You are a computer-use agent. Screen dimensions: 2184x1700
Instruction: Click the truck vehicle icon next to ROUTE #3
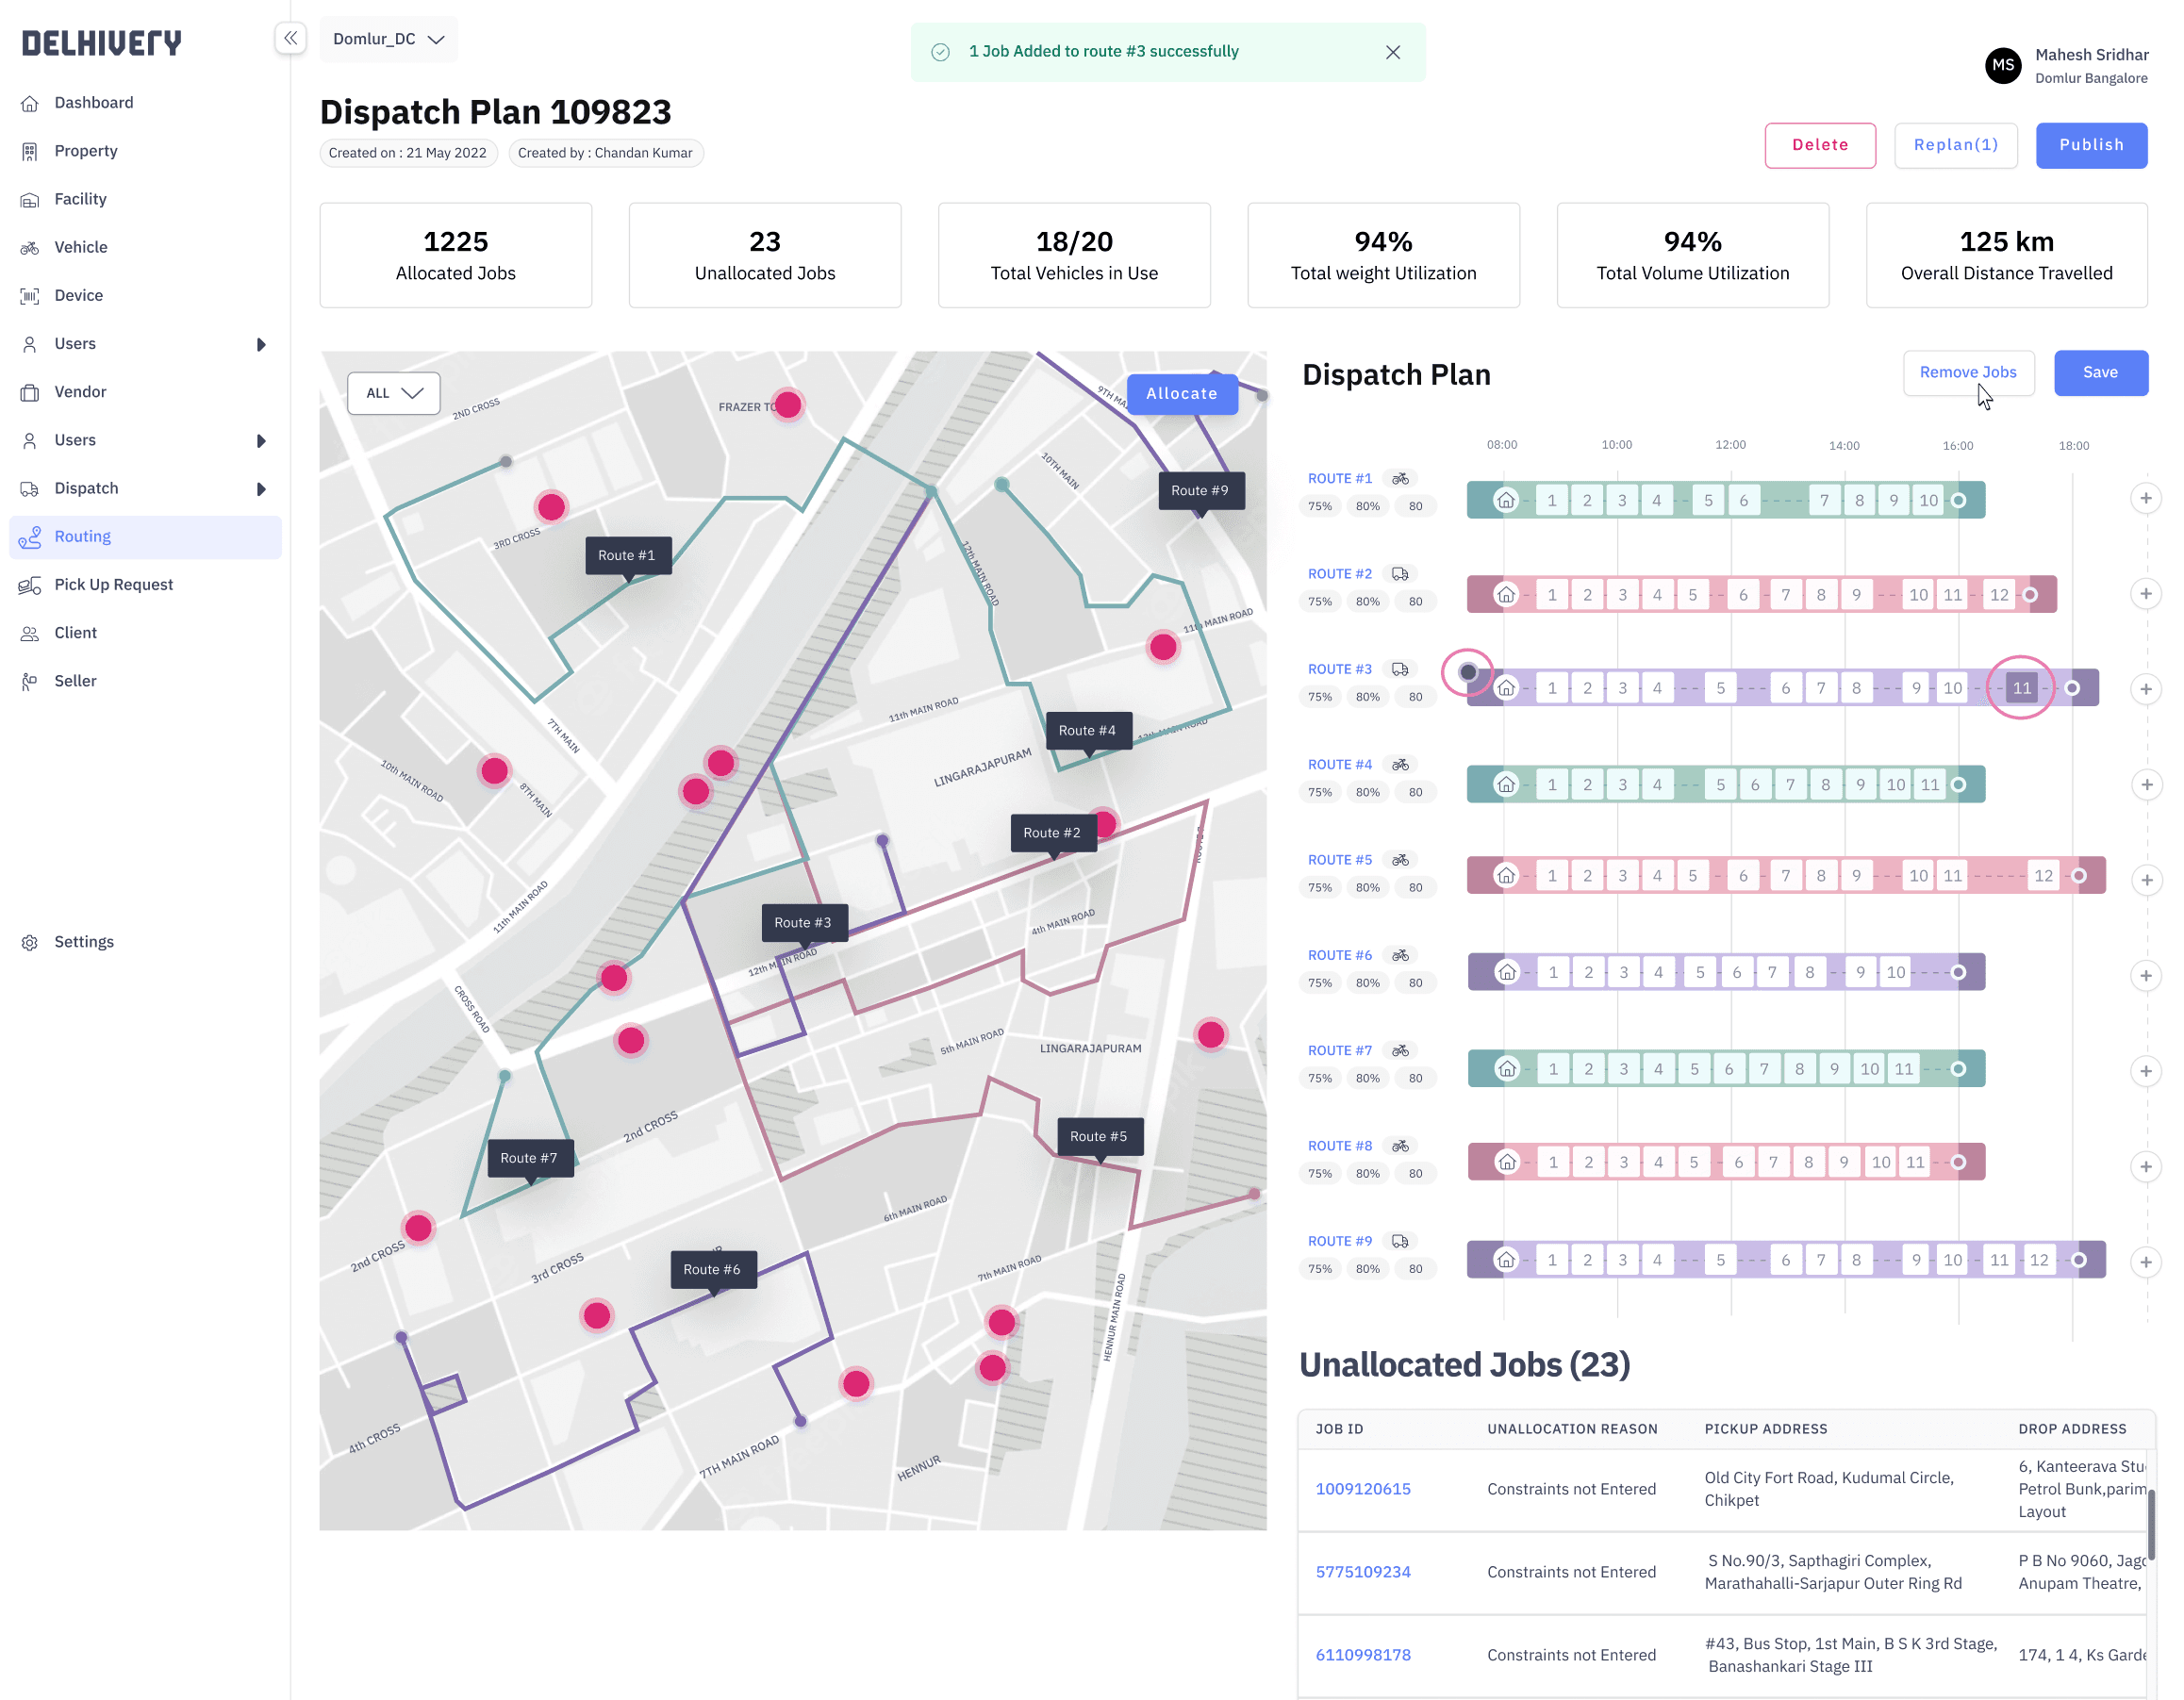click(x=1400, y=669)
